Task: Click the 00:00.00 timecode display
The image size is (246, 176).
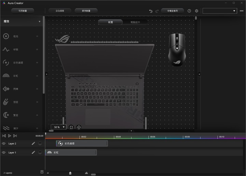Action: coord(39,136)
